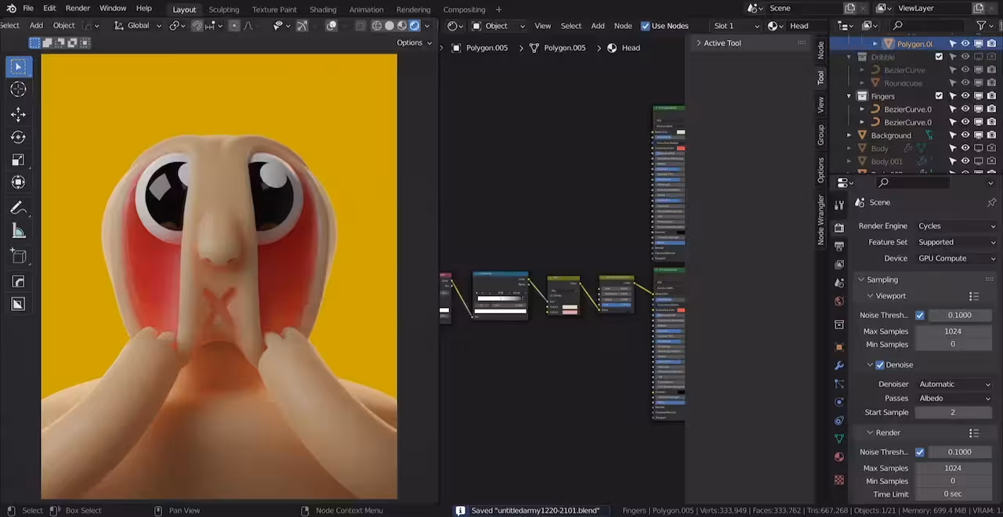Select the Scale tool
The image size is (1003, 517).
click(x=19, y=160)
